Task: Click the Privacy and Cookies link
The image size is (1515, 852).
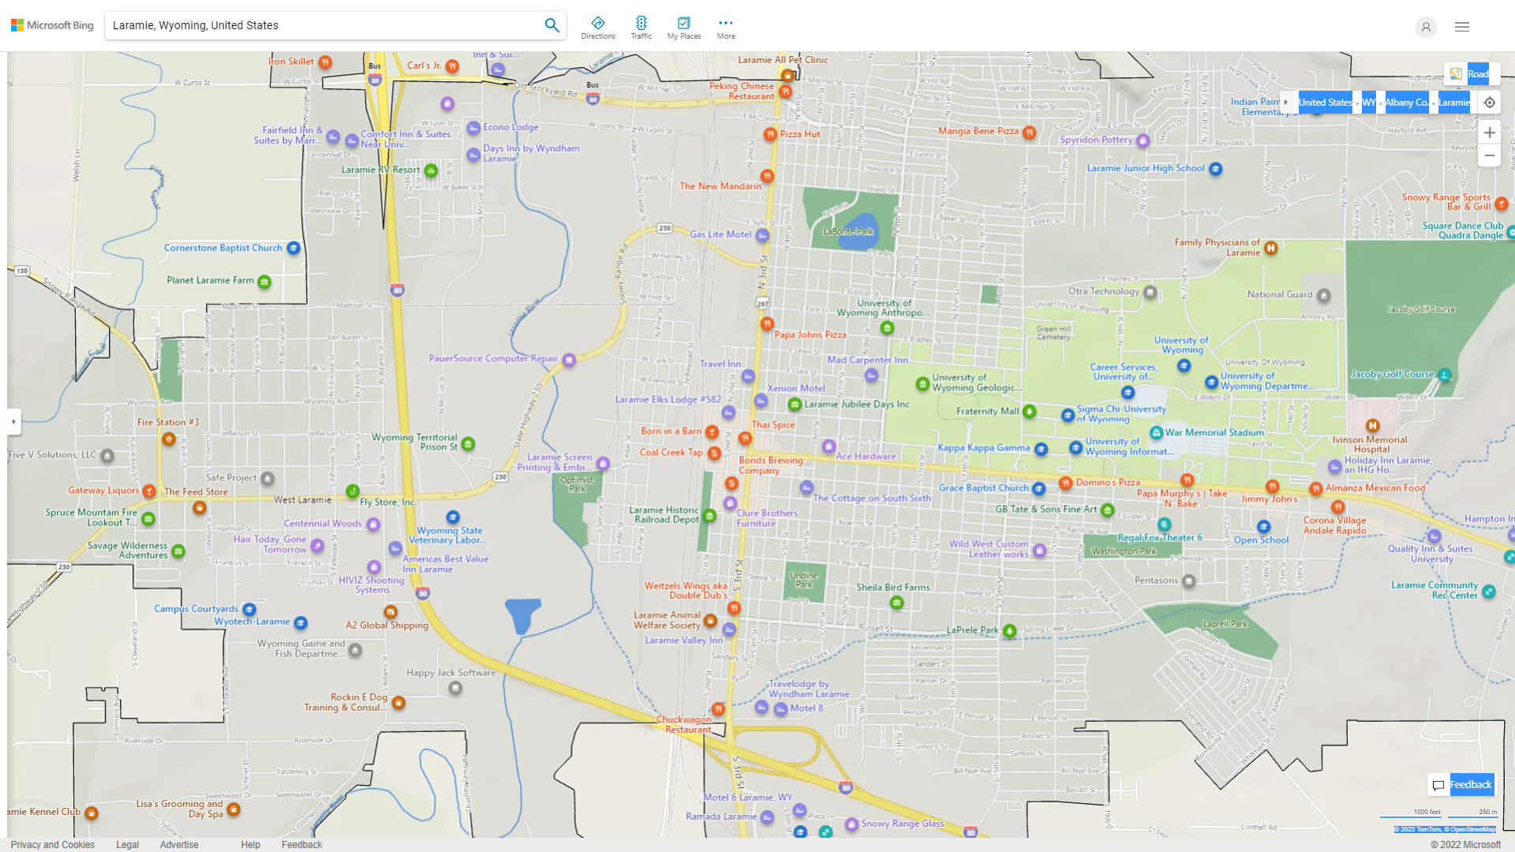Action: [x=52, y=844]
